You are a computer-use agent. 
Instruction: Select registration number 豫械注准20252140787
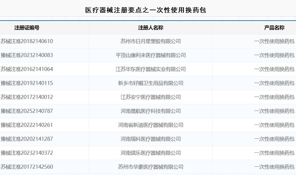[27, 111]
